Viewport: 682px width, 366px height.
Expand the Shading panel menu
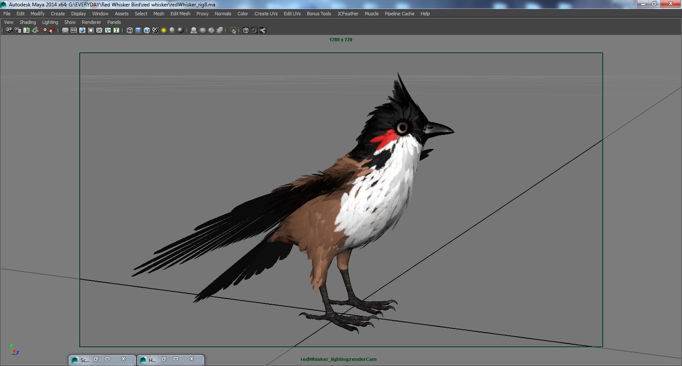pyautogui.click(x=28, y=22)
